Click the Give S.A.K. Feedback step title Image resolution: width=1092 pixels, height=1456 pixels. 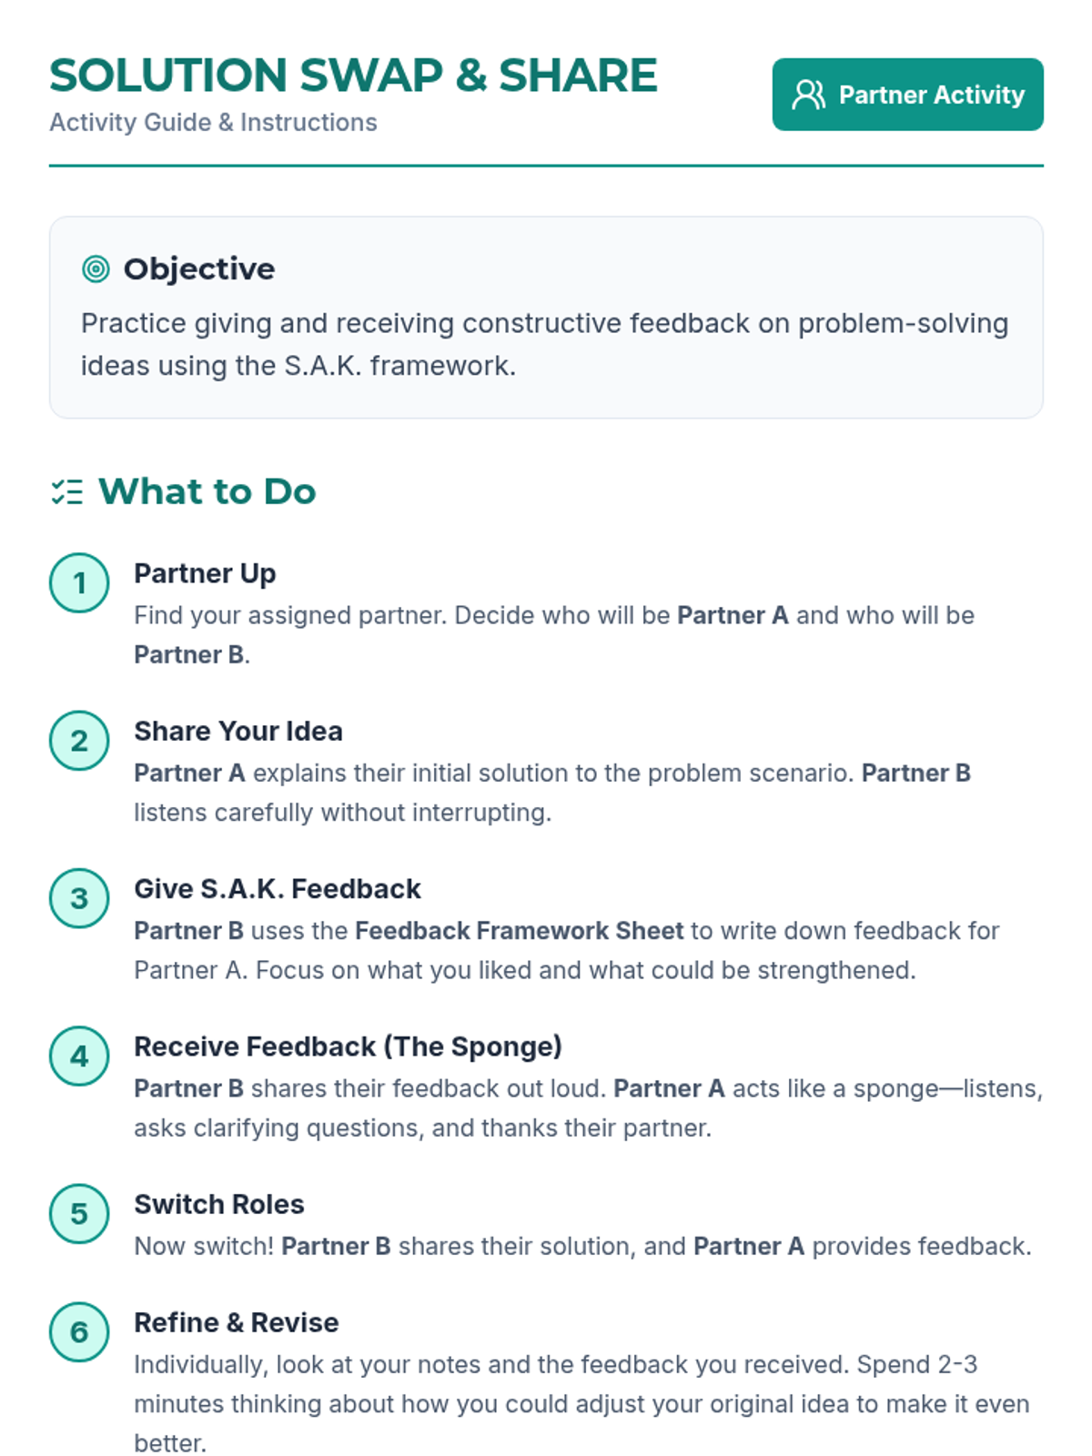pos(278,888)
